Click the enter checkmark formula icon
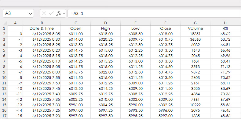Viewport: 241px width, 119px height. click(x=51, y=13)
